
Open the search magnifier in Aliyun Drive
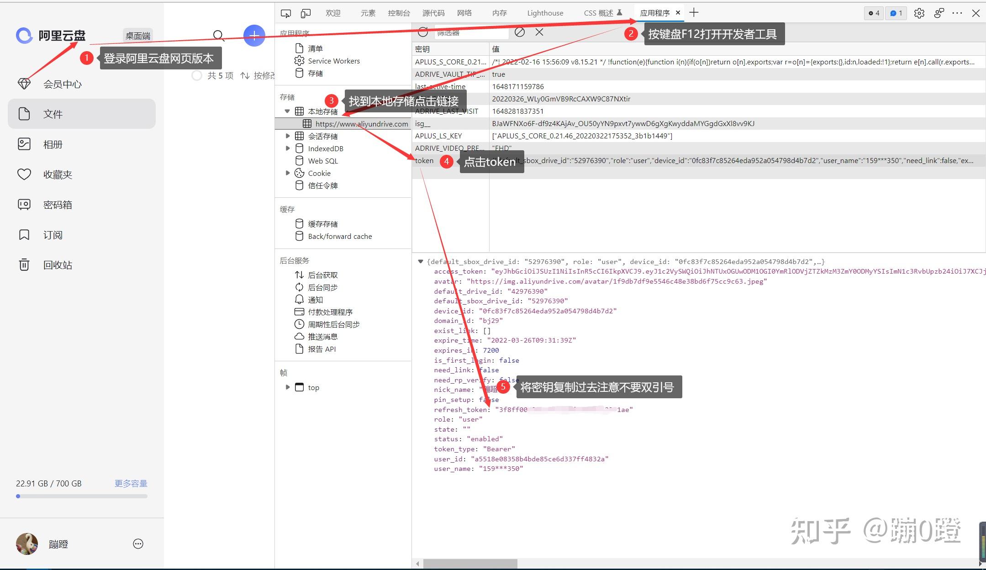coord(219,36)
